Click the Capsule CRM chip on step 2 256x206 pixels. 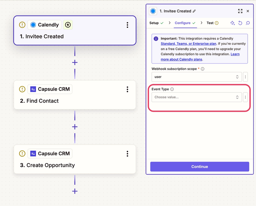pos(50,89)
